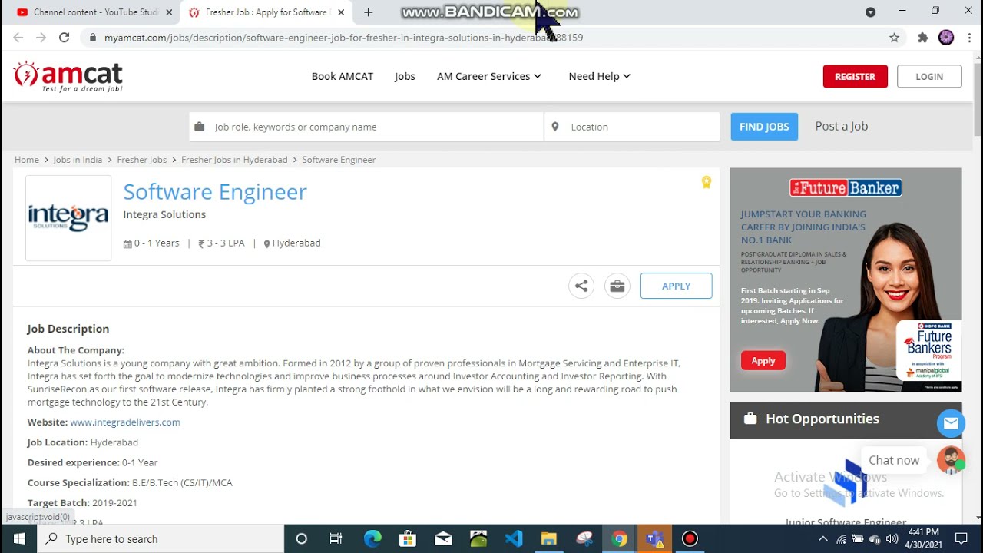Open the Chrome profile avatar

pos(946,37)
